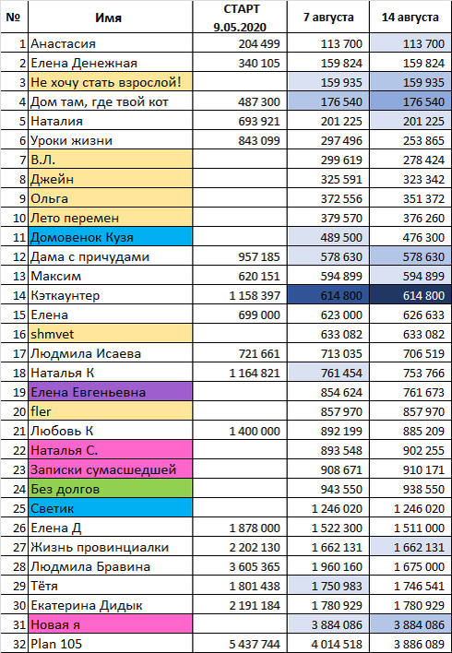The height and width of the screenshot is (653, 452).
Task: Click the start value '204 499'
Action: (240, 43)
